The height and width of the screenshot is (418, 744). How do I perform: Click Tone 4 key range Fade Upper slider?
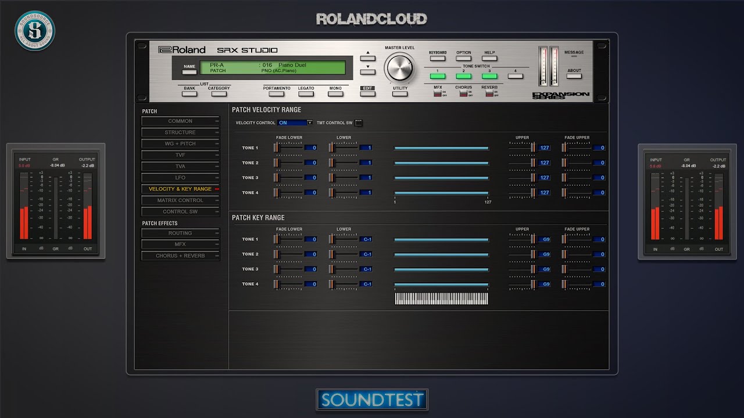point(576,284)
